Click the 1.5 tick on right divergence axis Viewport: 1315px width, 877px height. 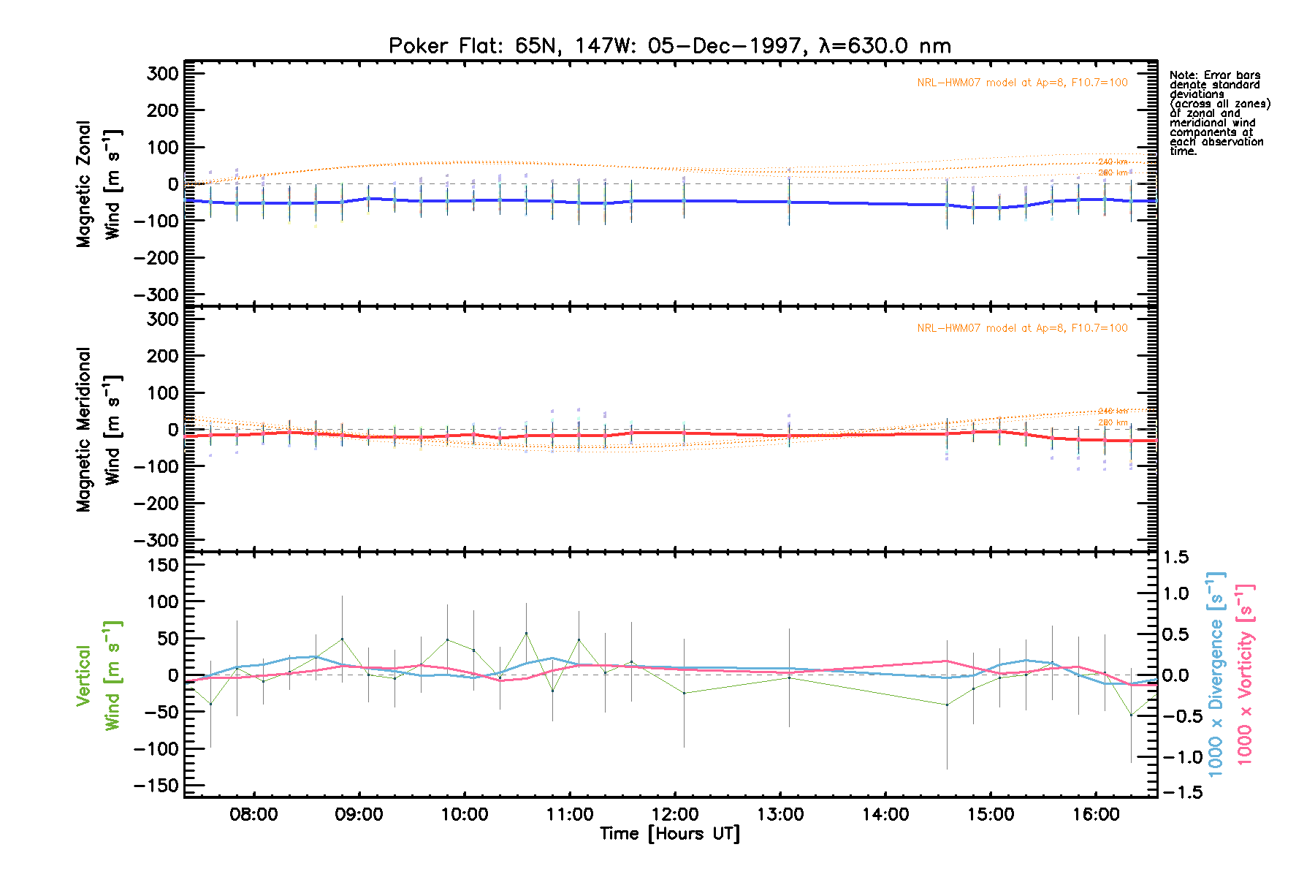click(x=1175, y=558)
